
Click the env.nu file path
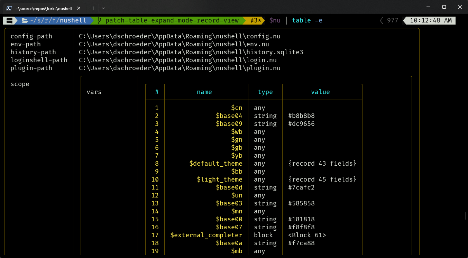(174, 44)
